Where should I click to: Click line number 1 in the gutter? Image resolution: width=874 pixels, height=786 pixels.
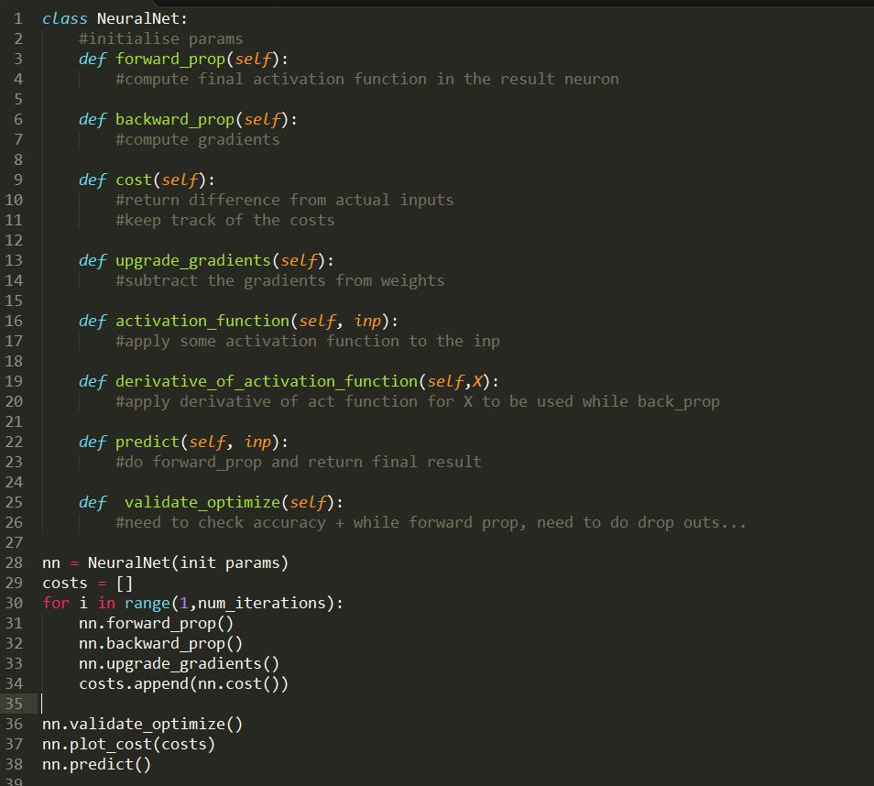coord(17,19)
